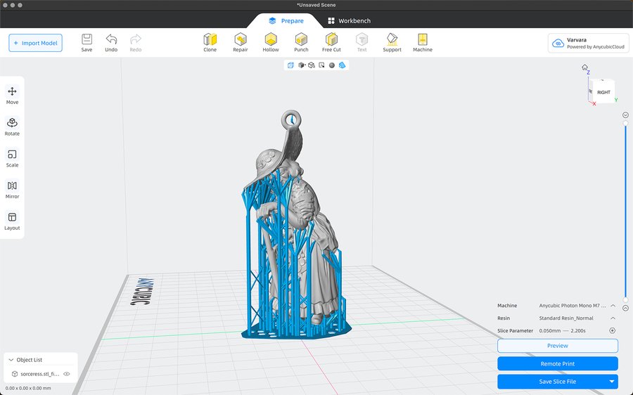Collapse the Object List panel

(11, 360)
